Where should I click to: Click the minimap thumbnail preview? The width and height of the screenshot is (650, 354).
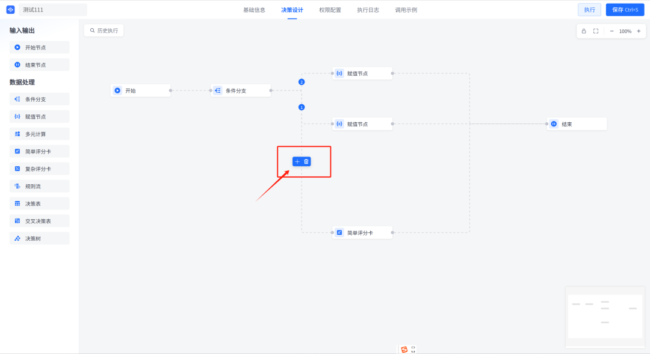[605, 317]
